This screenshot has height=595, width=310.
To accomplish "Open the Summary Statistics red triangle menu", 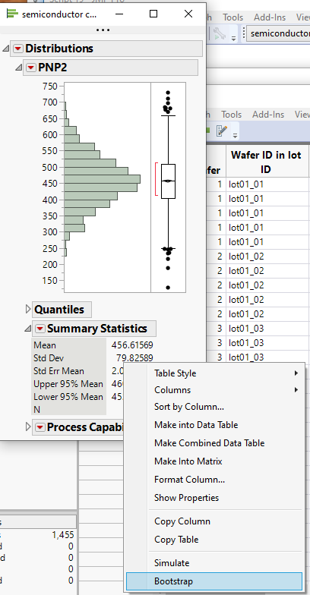I will pyautogui.click(x=40, y=329).
